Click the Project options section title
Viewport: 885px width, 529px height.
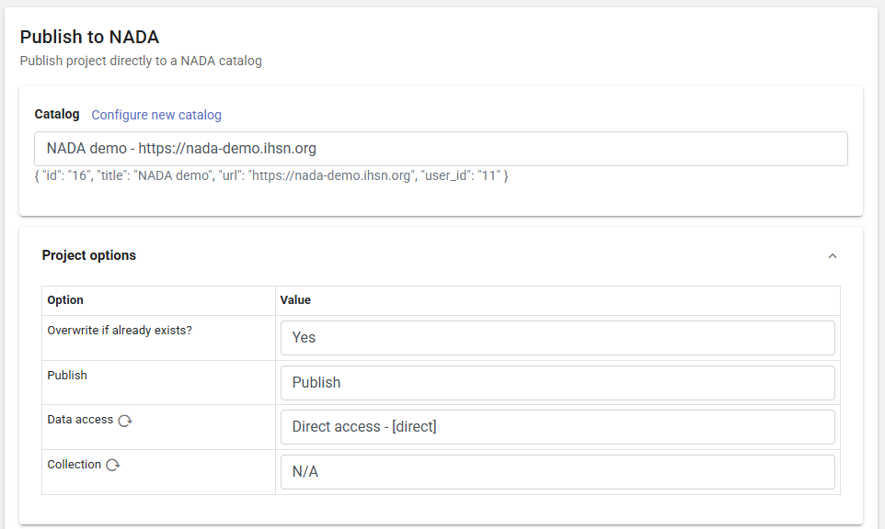(x=89, y=255)
